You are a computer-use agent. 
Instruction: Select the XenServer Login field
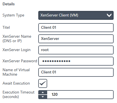pyautogui.click(x=76, y=50)
